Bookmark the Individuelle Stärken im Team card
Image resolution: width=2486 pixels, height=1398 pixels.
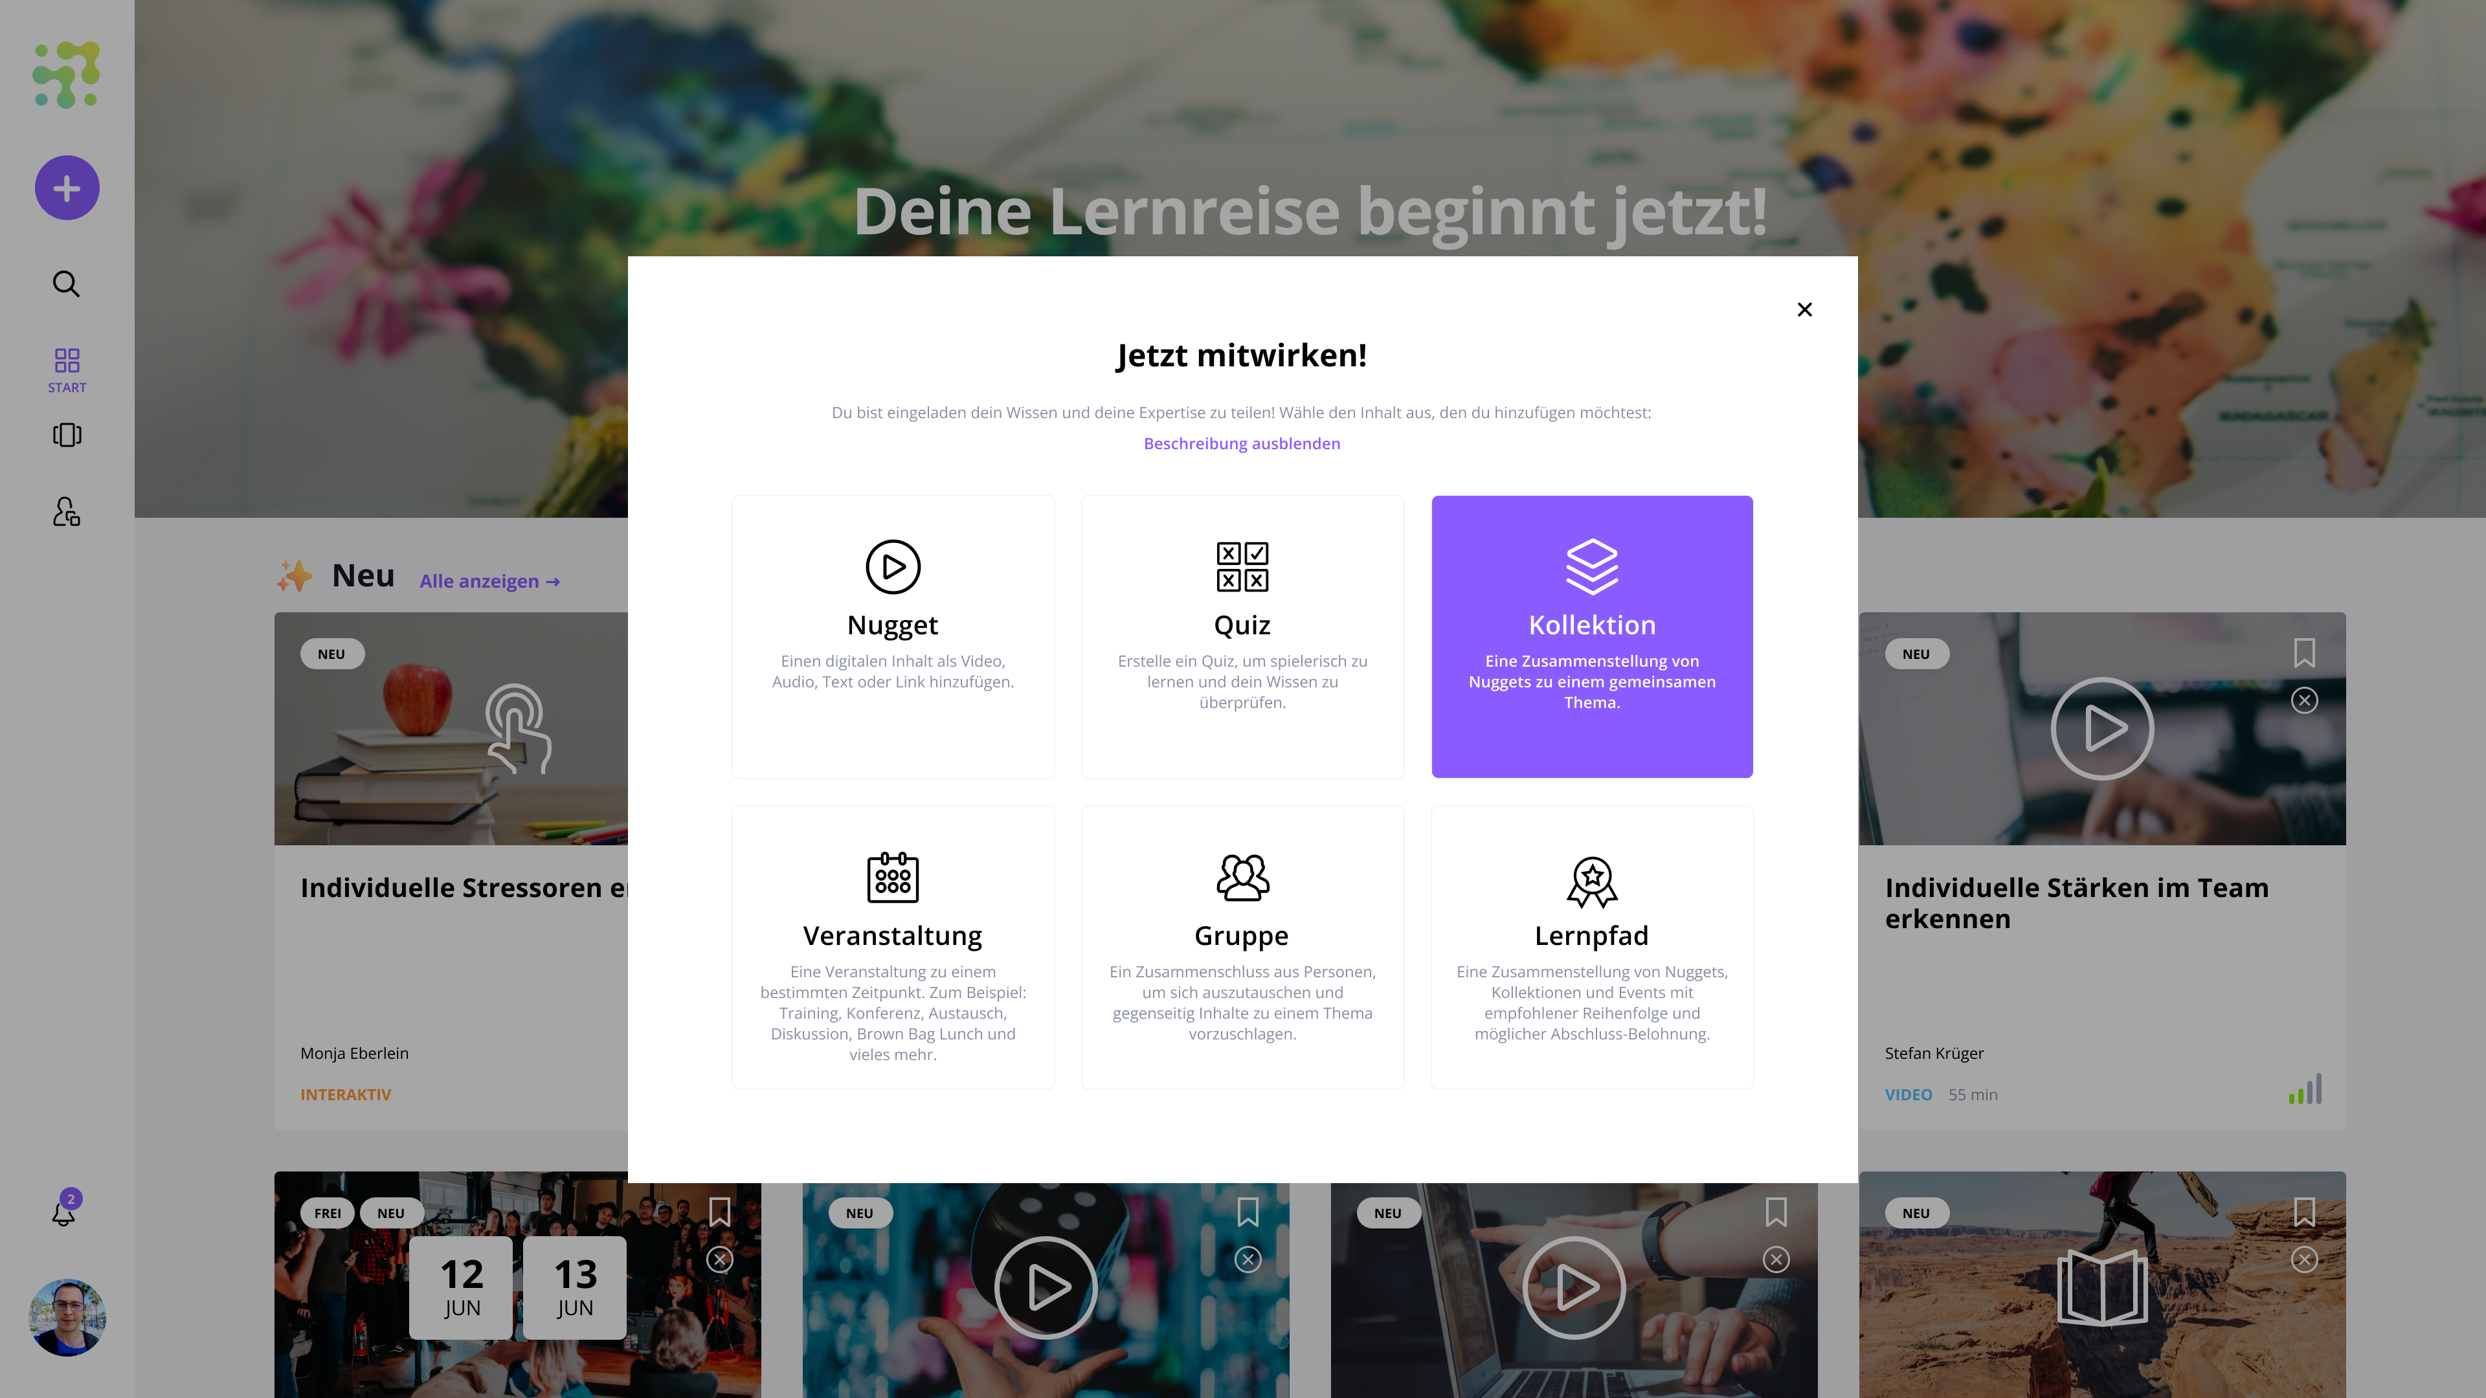(x=2303, y=653)
